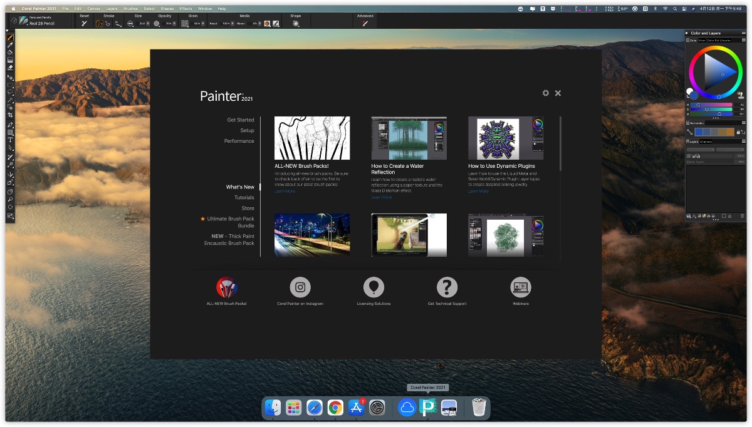The height and width of the screenshot is (427, 752).
Task: Switch to the Mixer tab
Action: click(x=702, y=40)
